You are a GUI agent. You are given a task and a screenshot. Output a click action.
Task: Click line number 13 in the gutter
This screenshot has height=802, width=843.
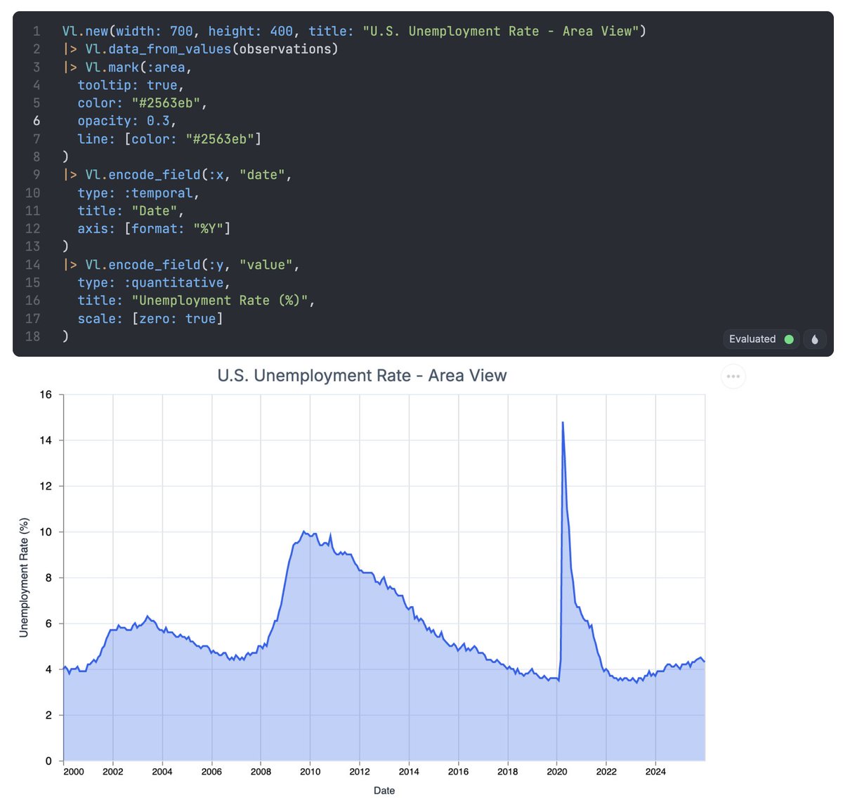click(33, 246)
